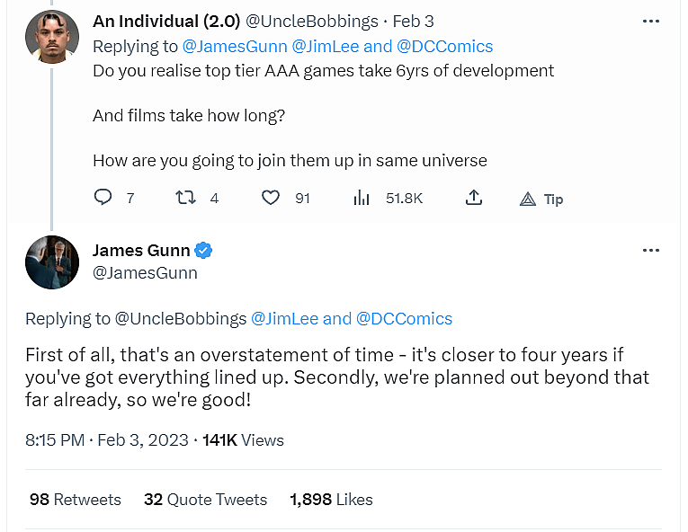
Task: Open more options on James Gunn tweet
Action: tap(651, 250)
